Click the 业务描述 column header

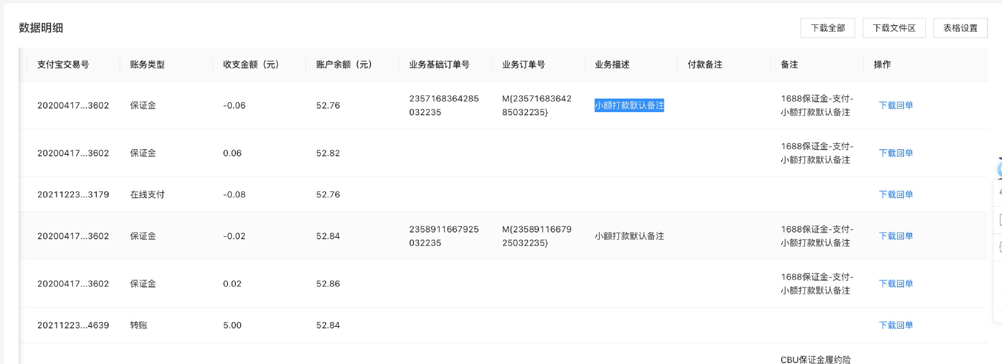coord(612,65)
